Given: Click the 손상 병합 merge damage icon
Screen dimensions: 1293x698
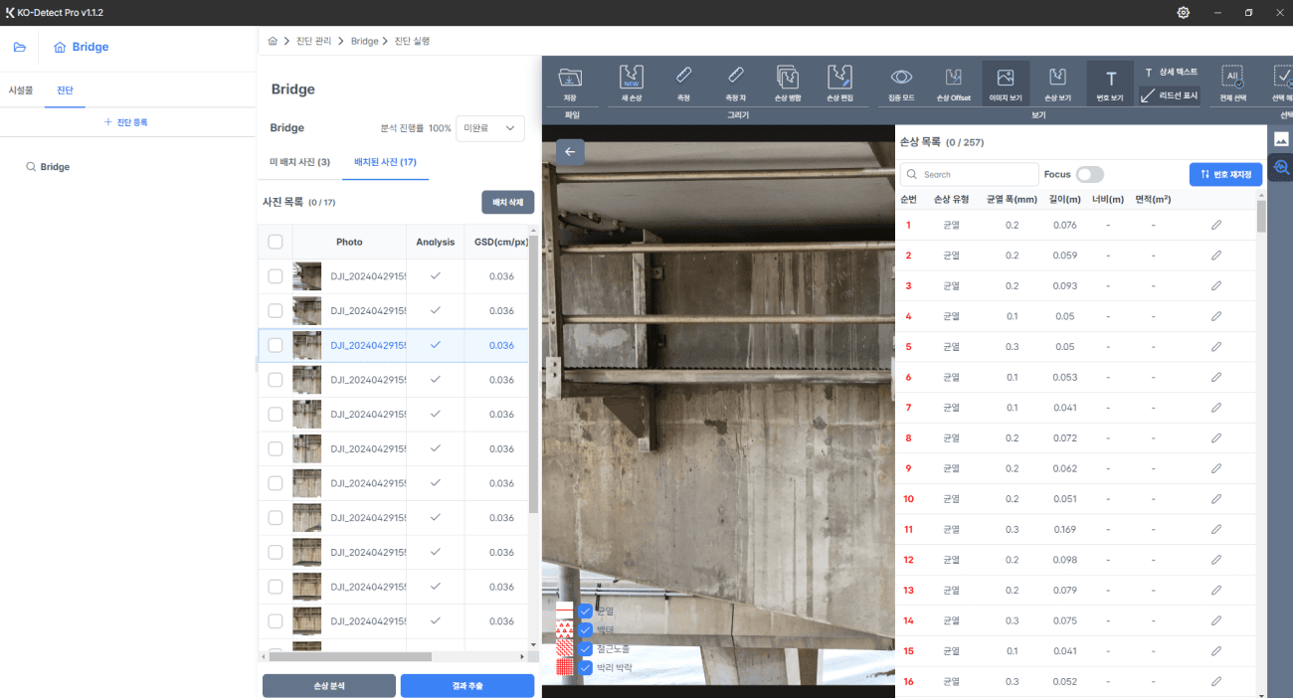Looking at the screenshot, I should [788, 82].
